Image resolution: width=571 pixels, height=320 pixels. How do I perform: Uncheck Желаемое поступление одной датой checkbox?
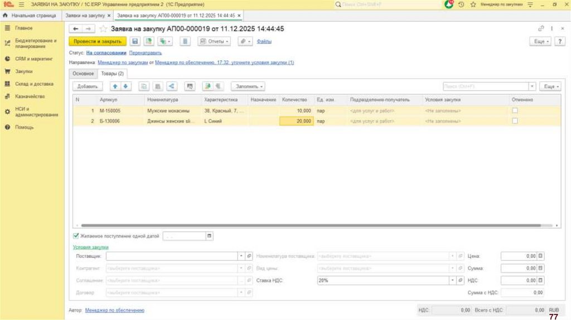(76, 236)
